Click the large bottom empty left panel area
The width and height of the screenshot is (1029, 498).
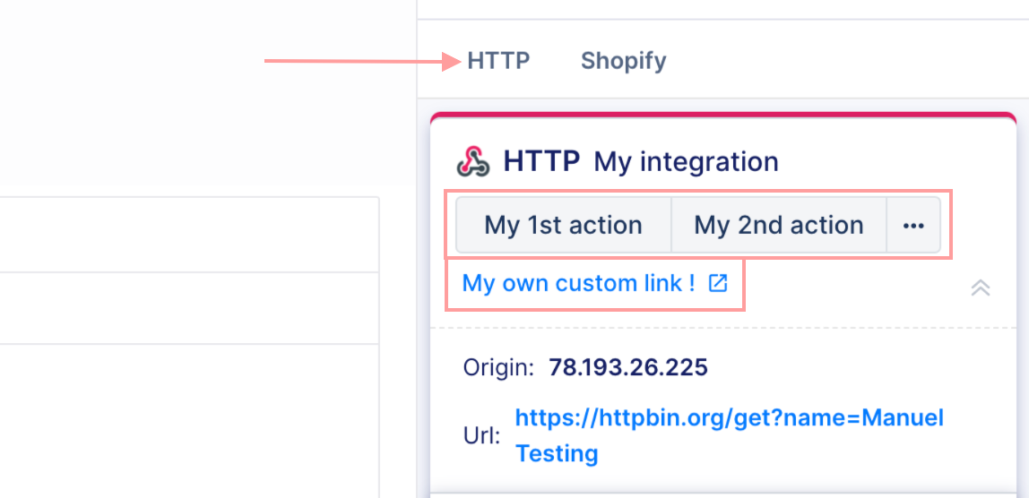click(189, 421)
